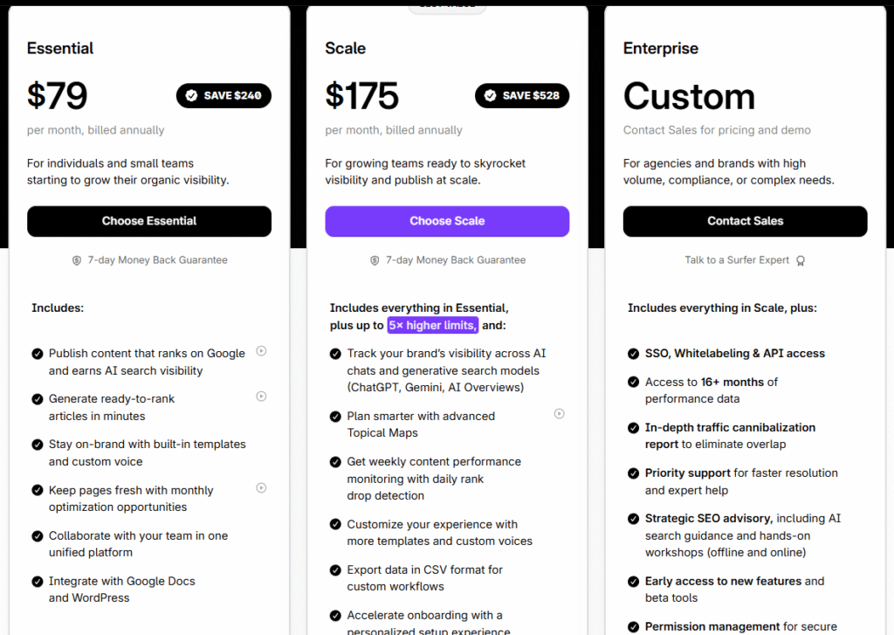Image resolution: width=894 pixels, height=635 pixels.
Task: Choose the Scale plan
Action: coord(447,221)
